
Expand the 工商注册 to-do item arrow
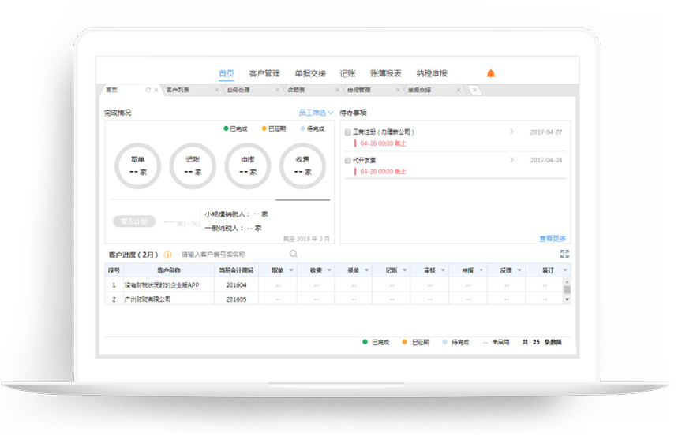tap(512, 132)
